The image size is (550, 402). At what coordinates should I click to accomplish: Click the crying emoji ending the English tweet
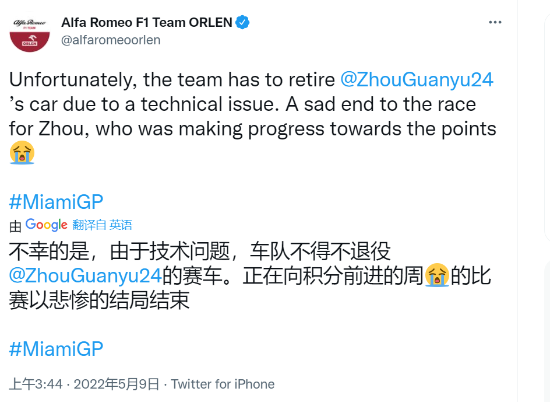pyautogui.click(x=22, y=153)
